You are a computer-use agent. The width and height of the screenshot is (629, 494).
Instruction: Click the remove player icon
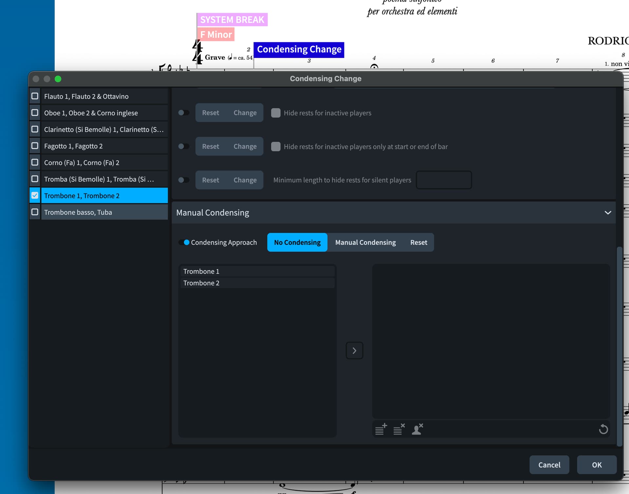click(417, 429)
